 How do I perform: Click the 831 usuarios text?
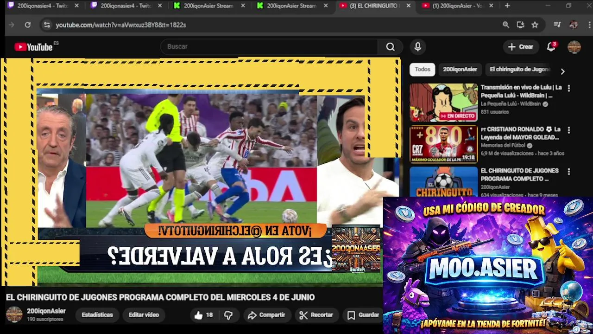(495, 112)
